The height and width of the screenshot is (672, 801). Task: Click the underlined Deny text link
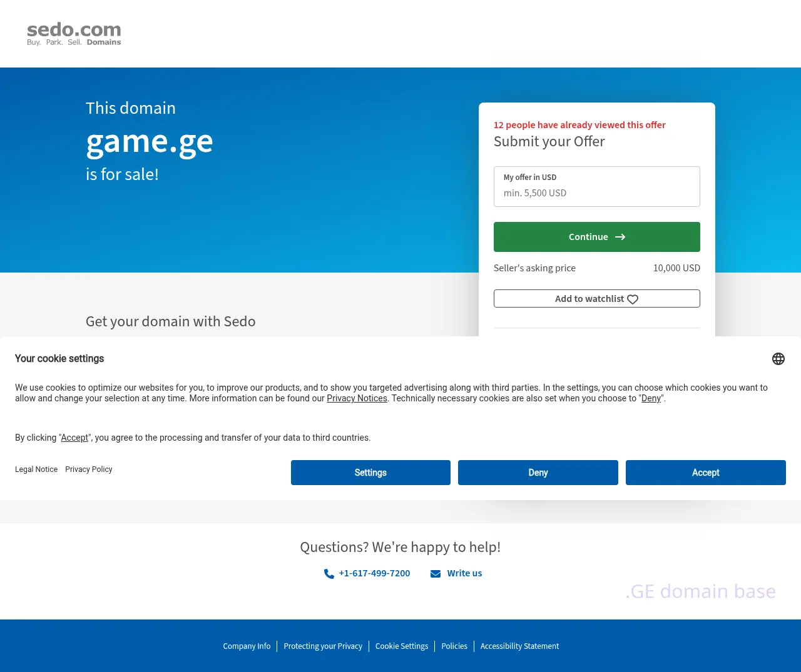(x=651, y=399)
